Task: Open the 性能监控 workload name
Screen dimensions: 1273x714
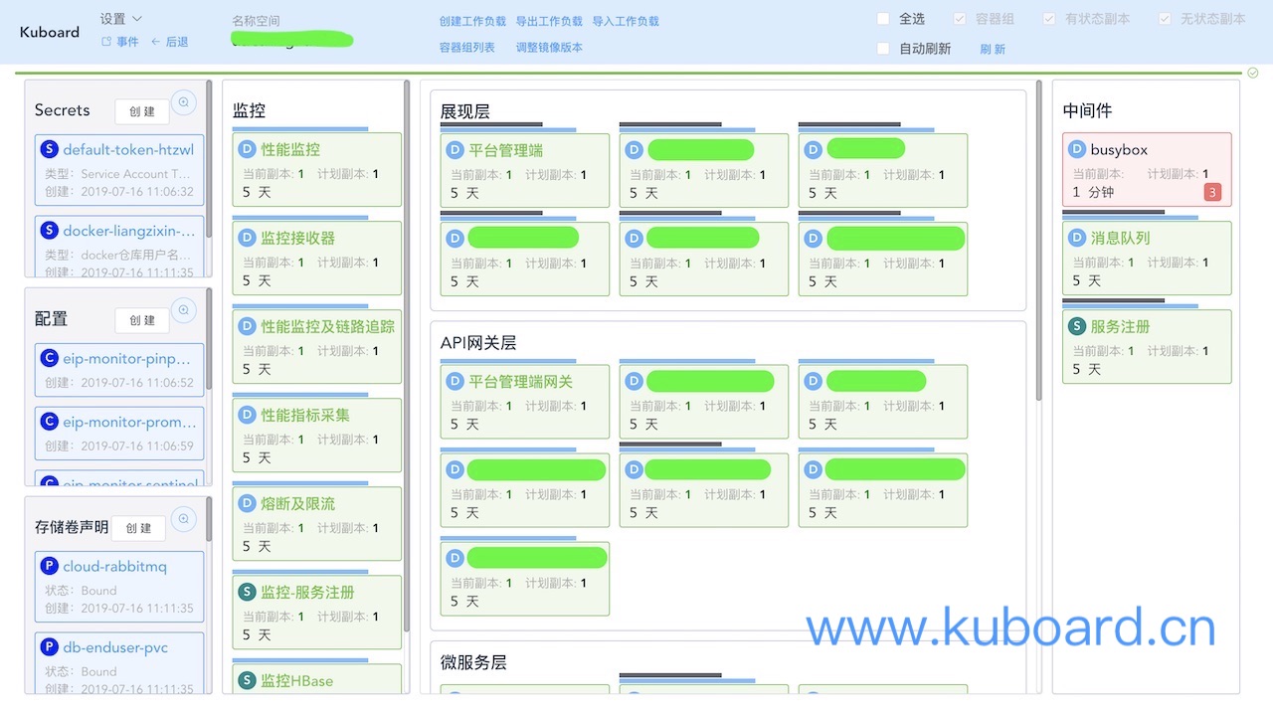Action: pos(290,149)
